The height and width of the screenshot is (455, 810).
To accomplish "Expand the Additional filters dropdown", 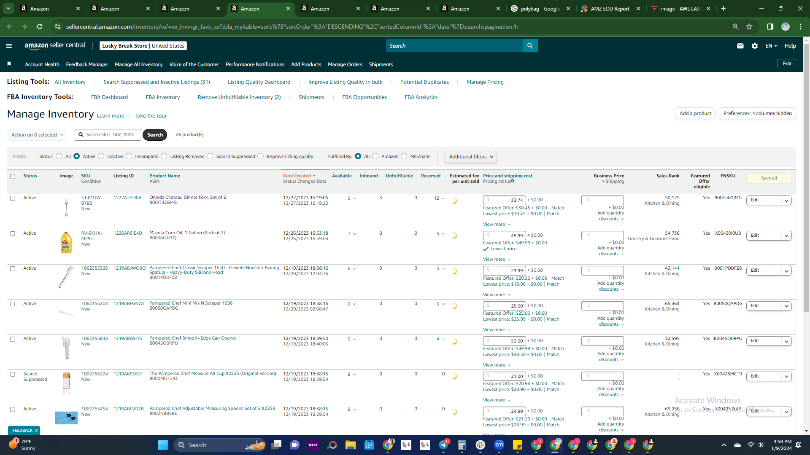I will tap(470, 157).
